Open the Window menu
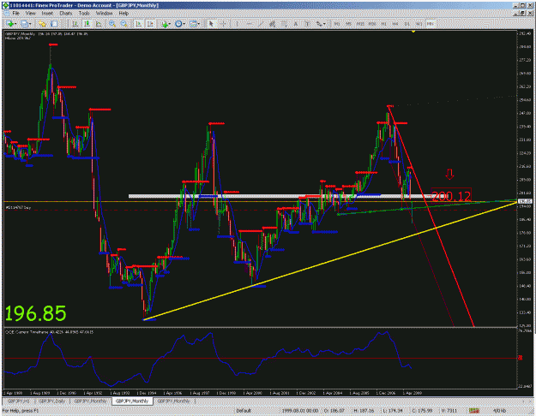This screenshot has width=536, height=416. [x=105, y=14]
